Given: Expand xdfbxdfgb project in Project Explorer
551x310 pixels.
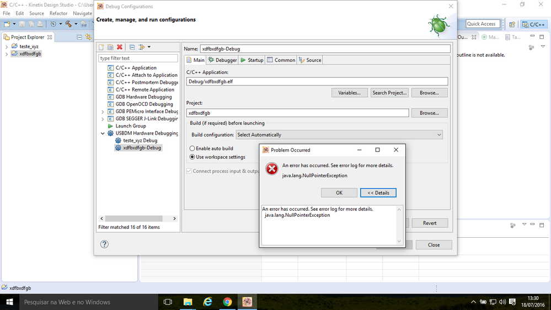Looking at the screenshot, I should click(6, 54).
